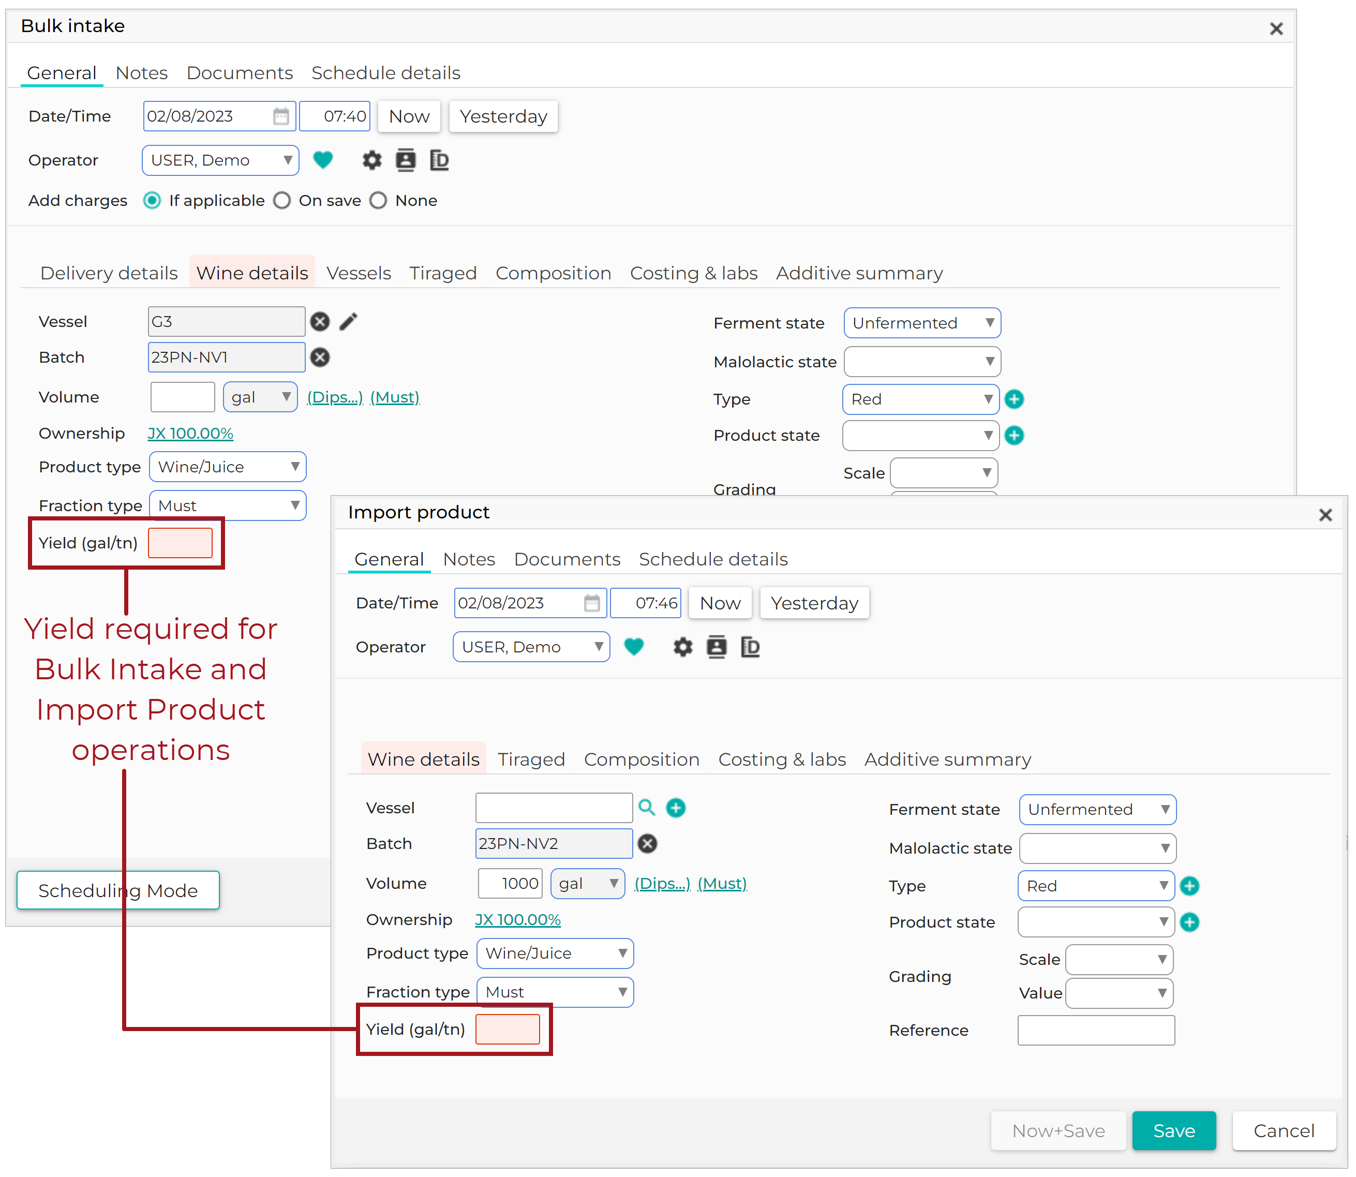Viewport: 1356px width, 1177px height.
Task: Open the calendar picker in Bulk intake date field
Action: point(281,116)
